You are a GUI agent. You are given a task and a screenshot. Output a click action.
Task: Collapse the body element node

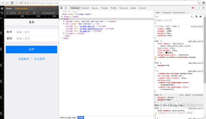62,19
